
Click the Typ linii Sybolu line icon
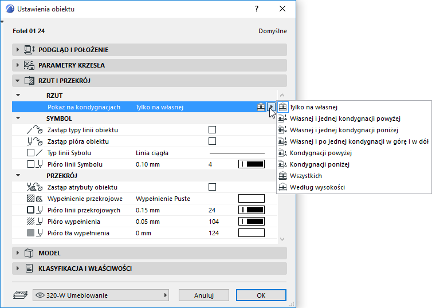click(x=40, y=153)
